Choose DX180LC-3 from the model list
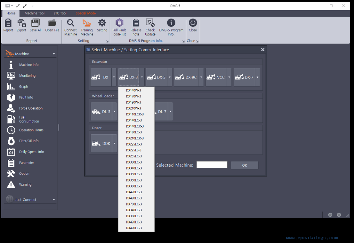The width and height of the screenshot is (354, 243). pyautogui.click(x=136, y=132)
